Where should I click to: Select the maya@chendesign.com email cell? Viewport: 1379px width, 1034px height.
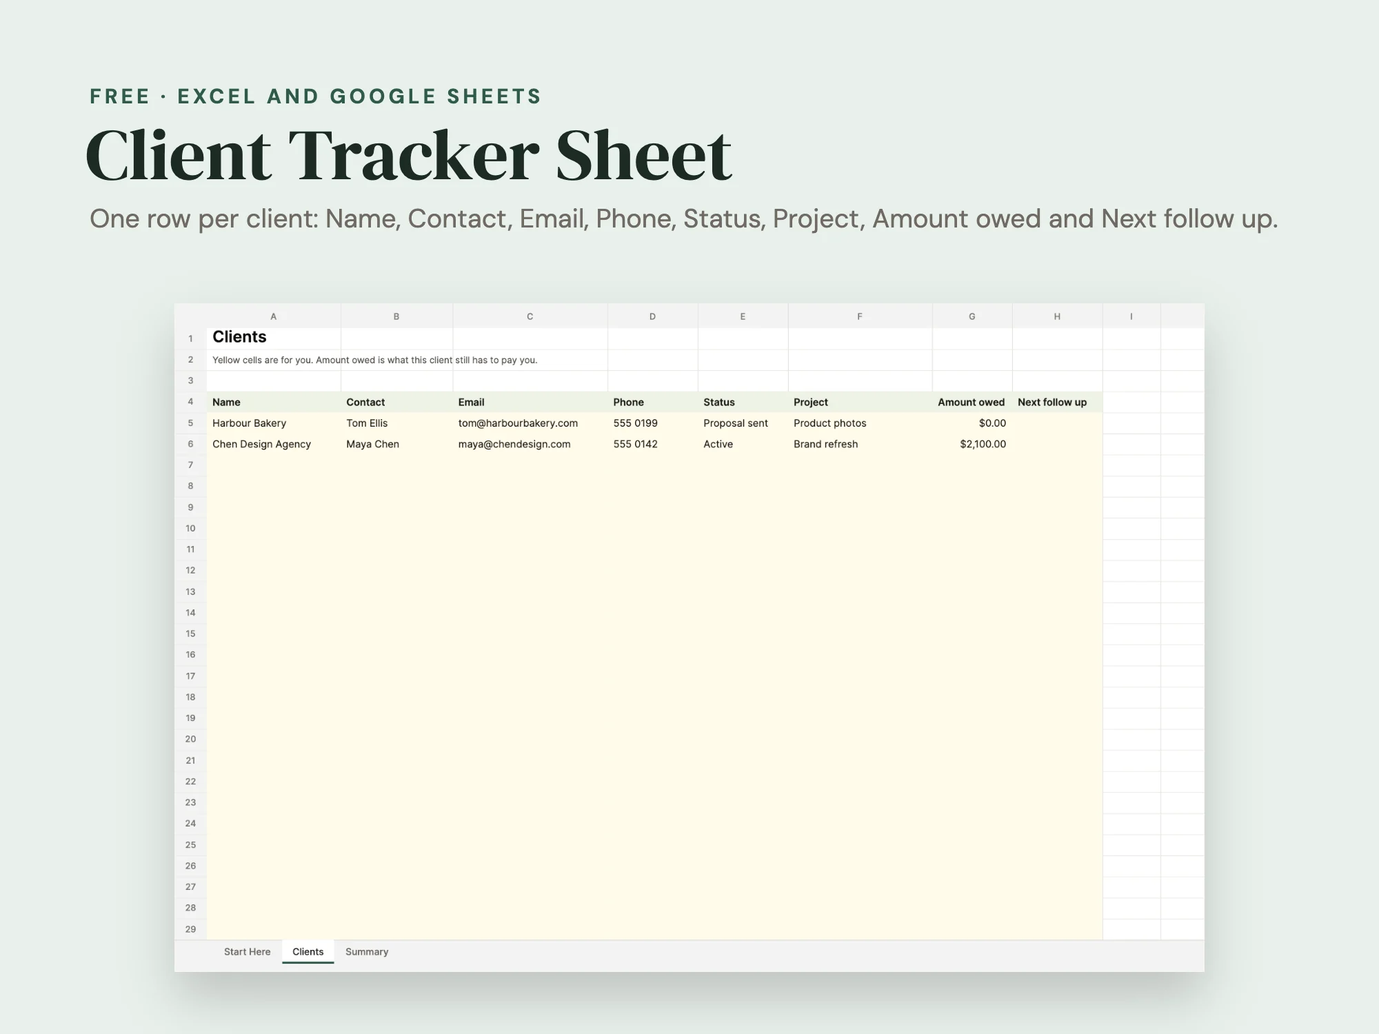coord(530,444)
